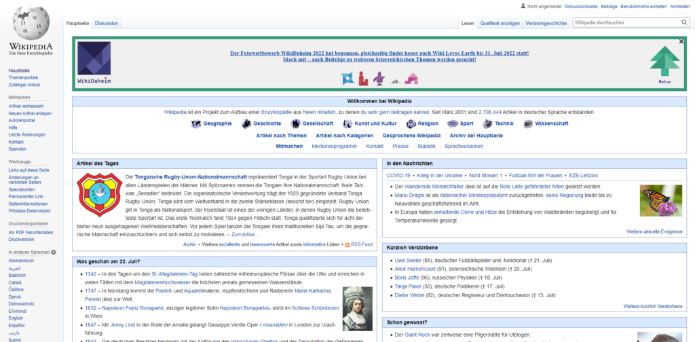Click Weitere kürzlich Verstorbene link

653,307
